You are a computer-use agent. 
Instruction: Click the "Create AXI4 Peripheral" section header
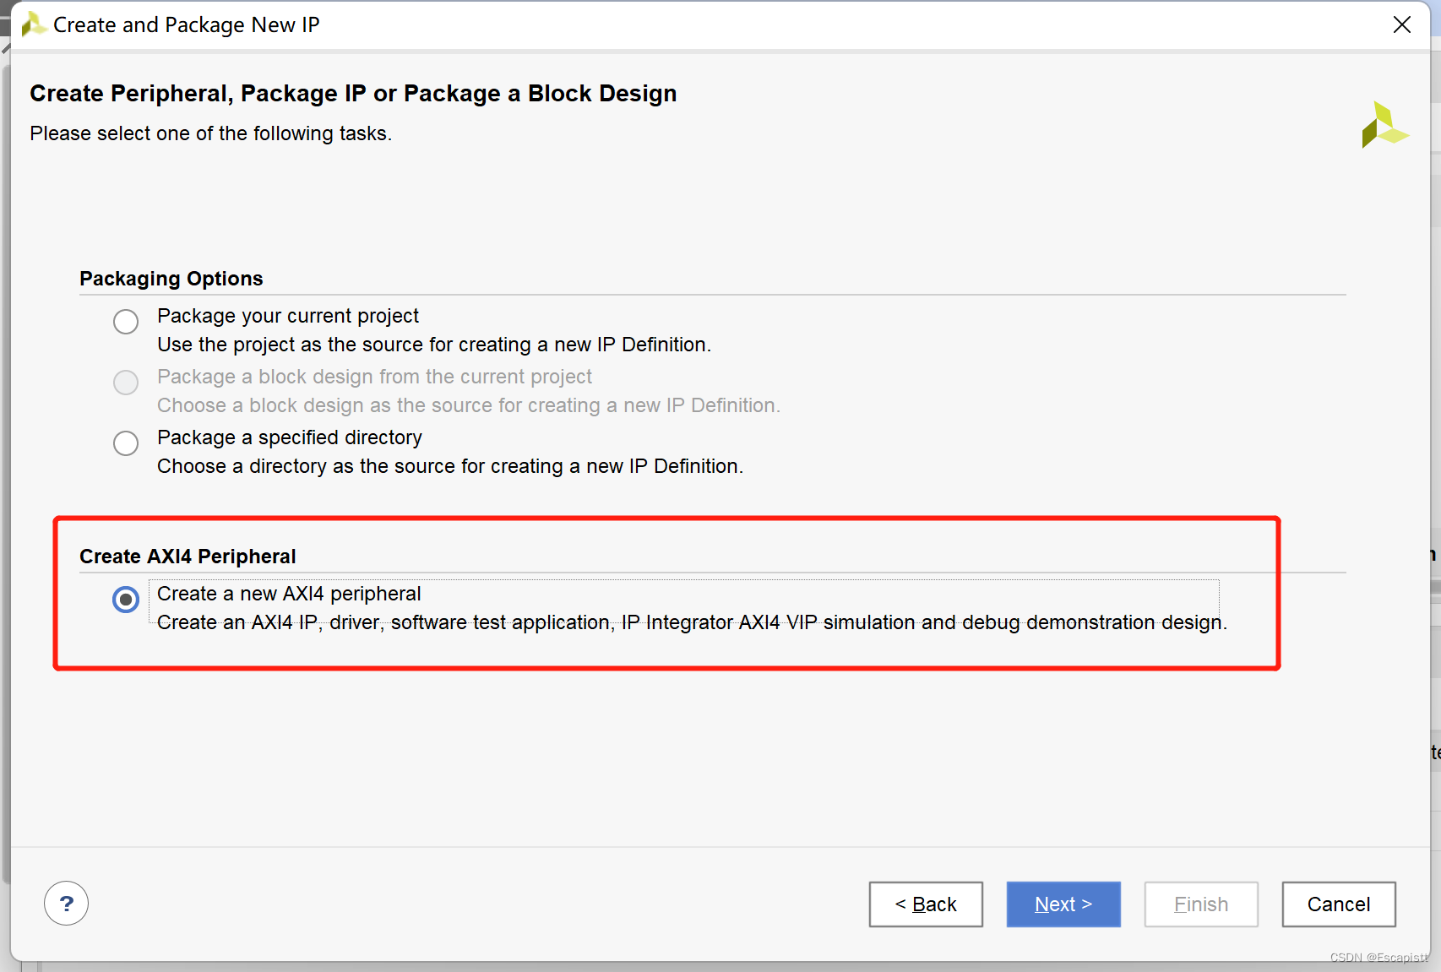pos(188,557)
